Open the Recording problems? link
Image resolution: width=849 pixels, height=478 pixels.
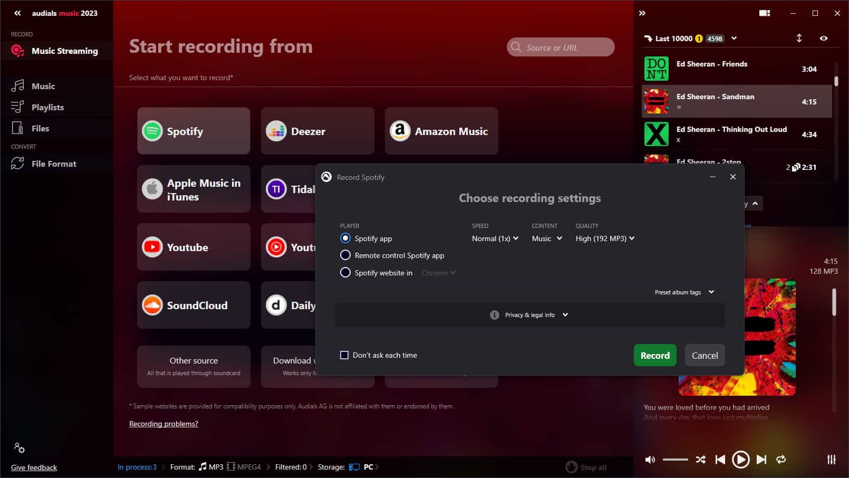pos(163,424)
